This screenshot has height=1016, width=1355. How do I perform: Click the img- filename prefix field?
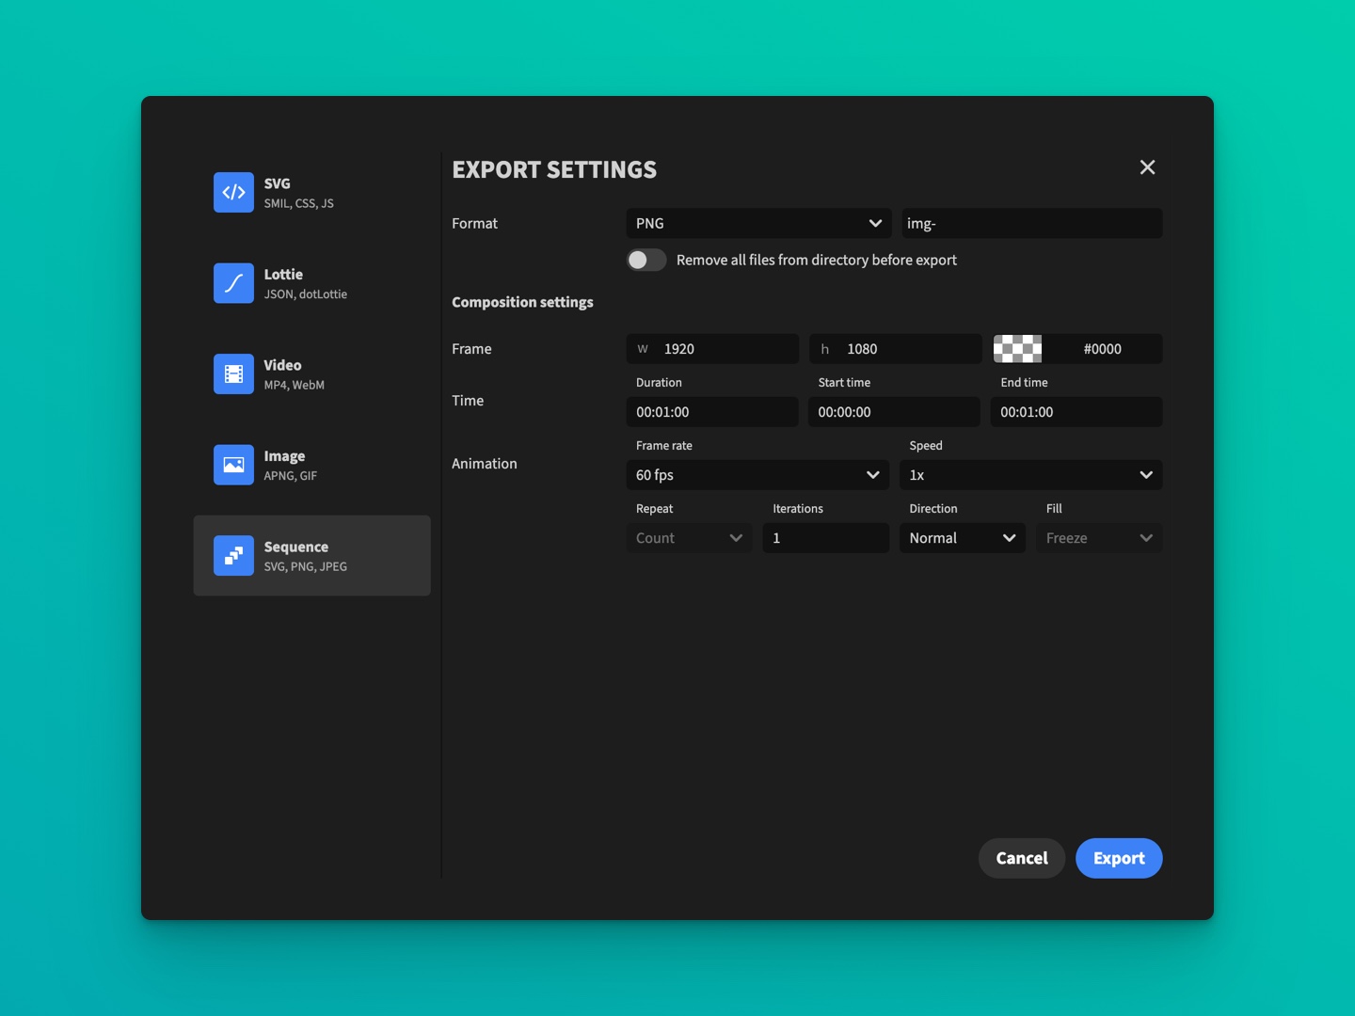click(x=1032, y=223)
